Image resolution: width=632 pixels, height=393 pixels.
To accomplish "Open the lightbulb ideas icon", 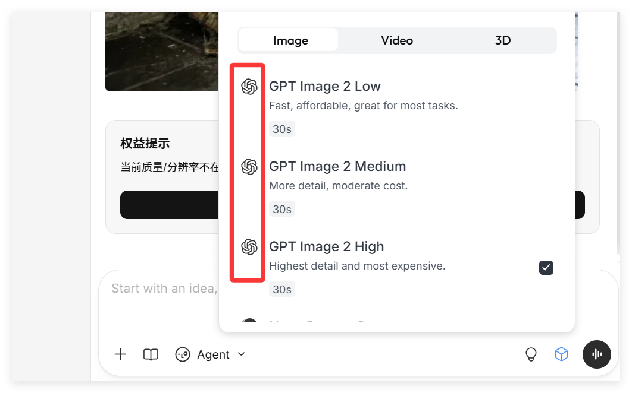I will (x=531, y=354).
